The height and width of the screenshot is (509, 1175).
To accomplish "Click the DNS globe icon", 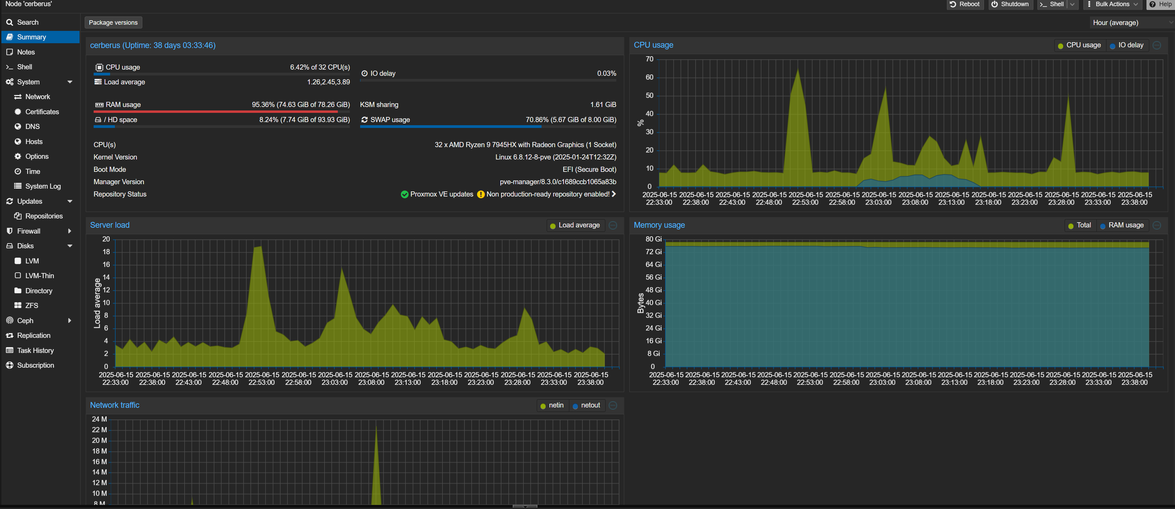I will click(18, 127).
